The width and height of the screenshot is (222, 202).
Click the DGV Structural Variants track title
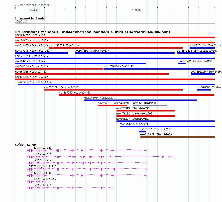click(92, 32)
